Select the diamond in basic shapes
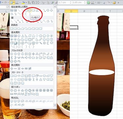Viewport: 123px width, 119px height. (37, 36)
